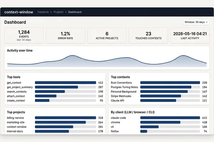
Task: Click the chrome client label
Action: [116, 122]
